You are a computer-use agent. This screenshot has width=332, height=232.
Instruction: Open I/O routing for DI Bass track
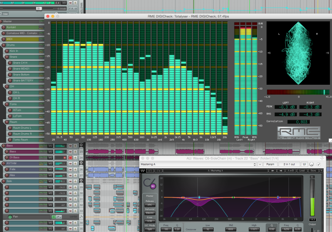50,158
